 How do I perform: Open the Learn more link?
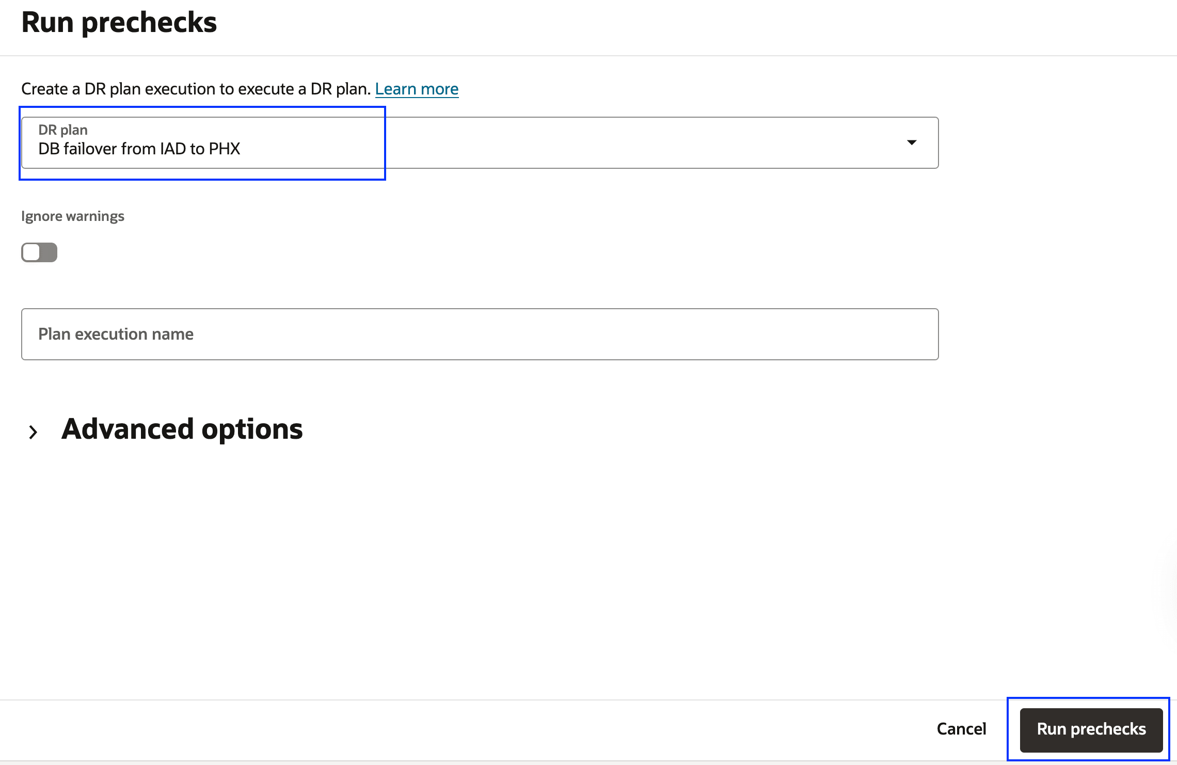[417, 89]
